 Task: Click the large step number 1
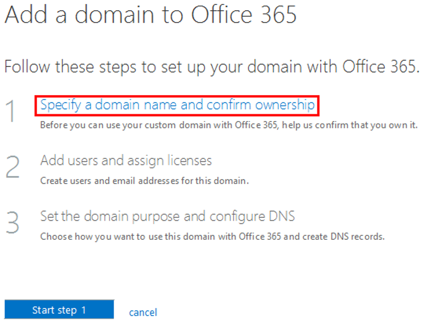coord(12,111)
